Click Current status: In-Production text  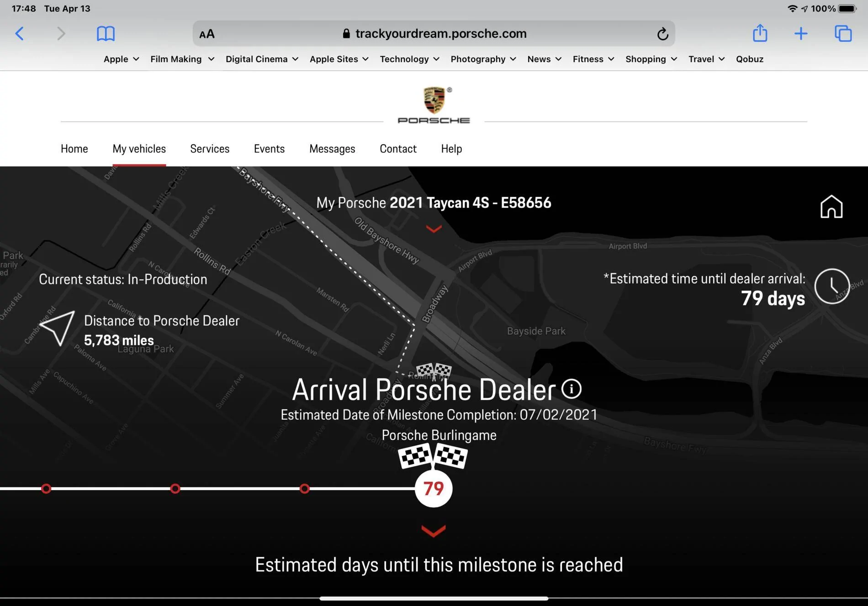tap(123, 279)
